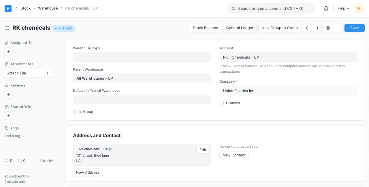Navigate to Warehouse breadcrumb

pos(48,8)
